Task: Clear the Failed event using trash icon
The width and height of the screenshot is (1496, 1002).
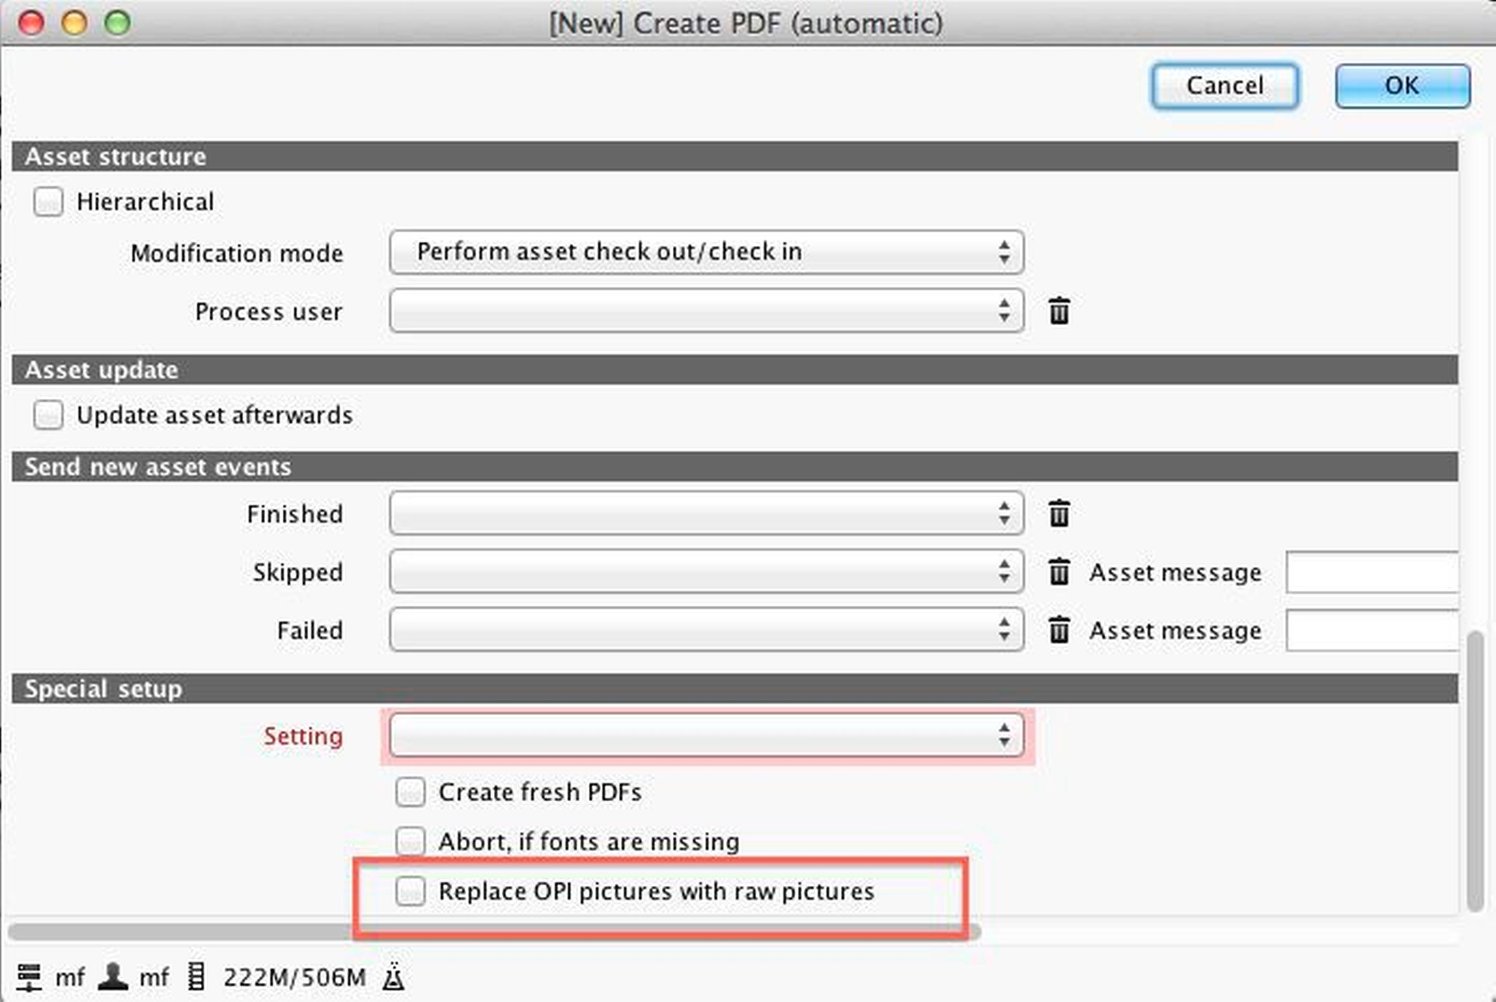Action: [x=1058, y=630]
